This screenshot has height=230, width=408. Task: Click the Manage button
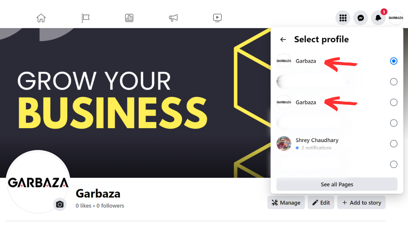[286, 202]
